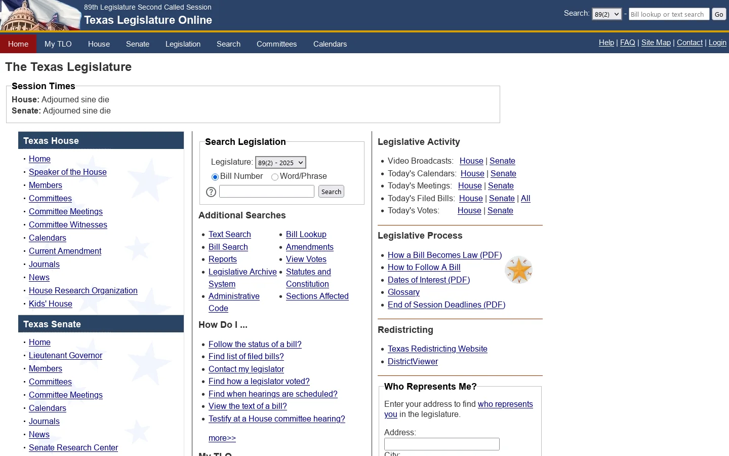Open the Help link
This screenshot has height=456, width=729.
[x=606, y=43]
